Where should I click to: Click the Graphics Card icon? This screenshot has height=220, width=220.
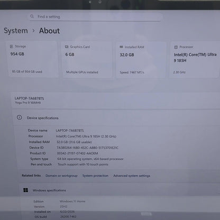click(x=67, y=47)
